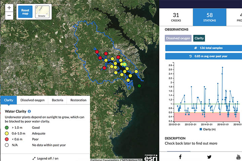Open the Water Clarity info icon
Screen dimensions: 242x161
point(30,111)
